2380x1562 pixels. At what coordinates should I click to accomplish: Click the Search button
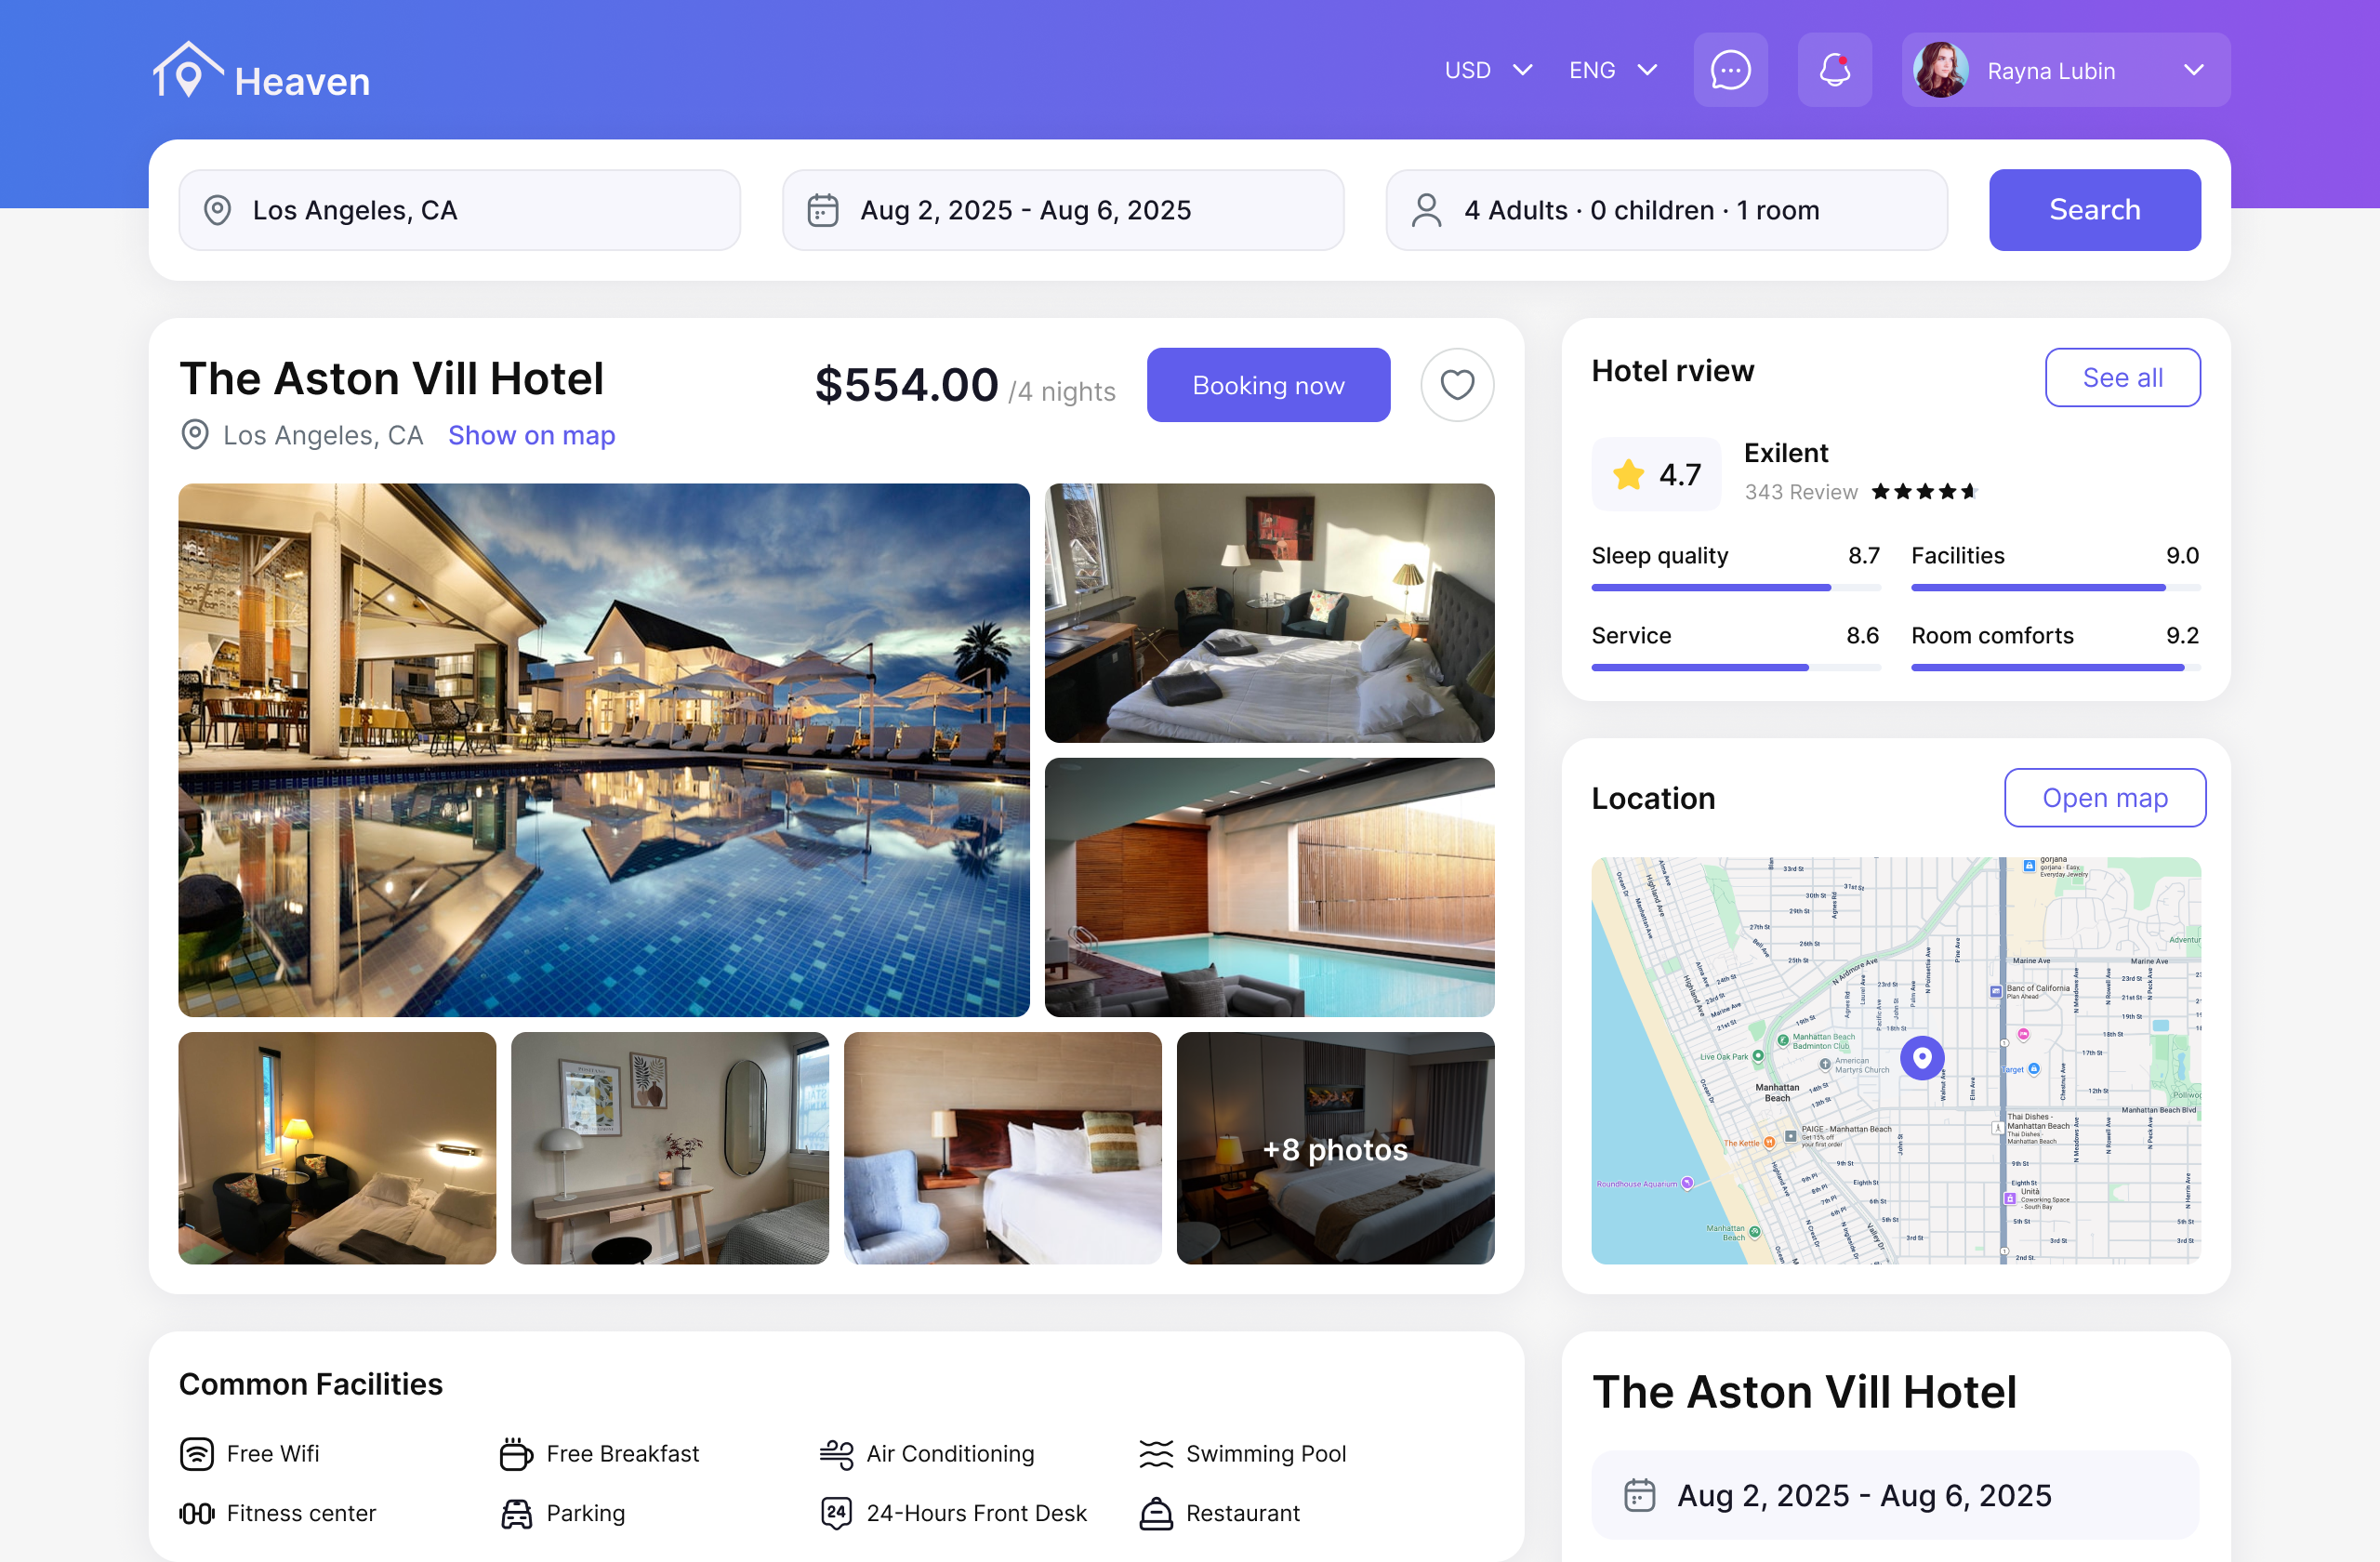pos(2094,210)
